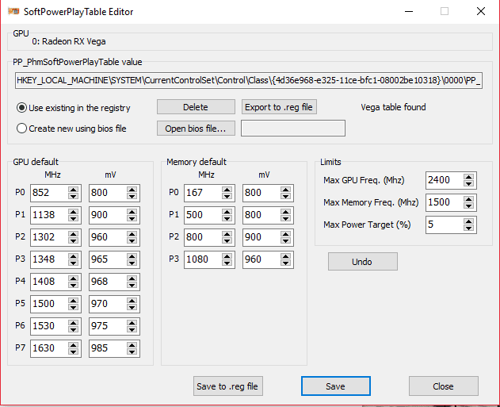Export table to .reg file

click(x=279, y=107)
